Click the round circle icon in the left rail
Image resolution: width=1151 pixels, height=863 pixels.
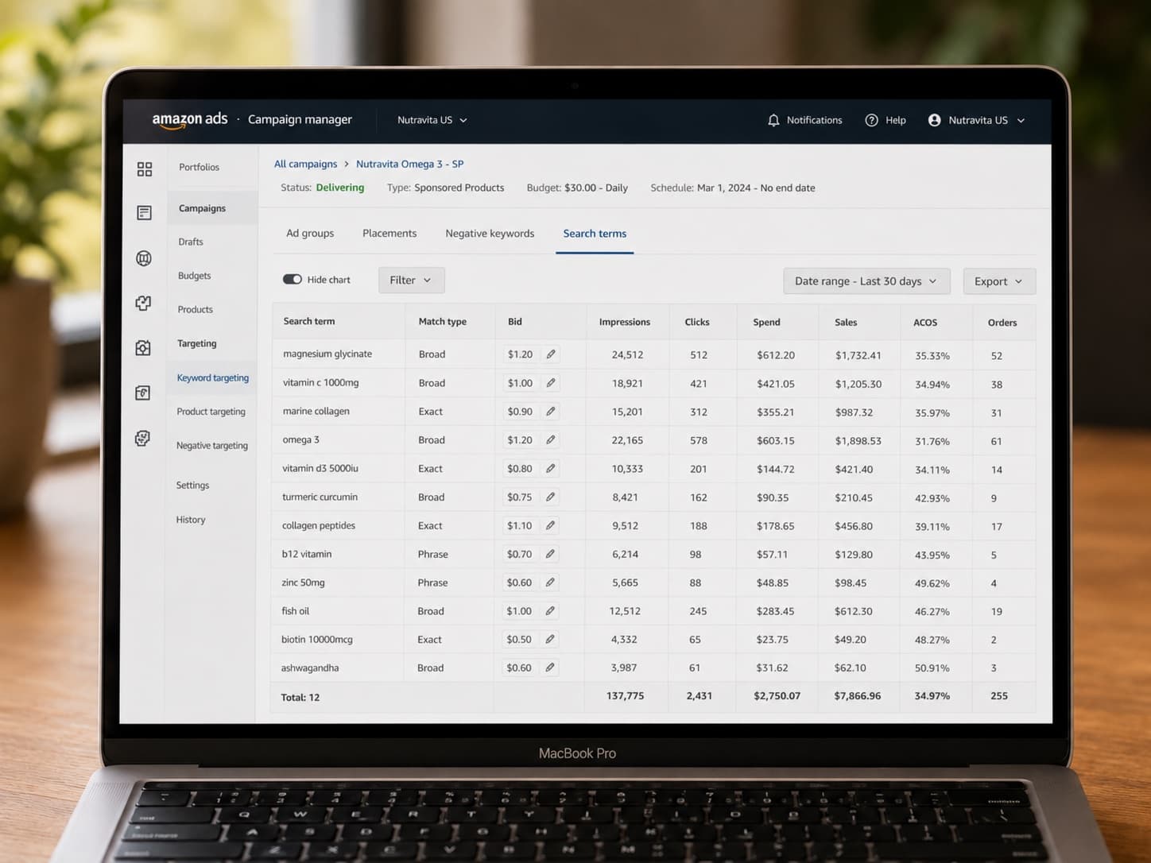[x=144, y=258]
